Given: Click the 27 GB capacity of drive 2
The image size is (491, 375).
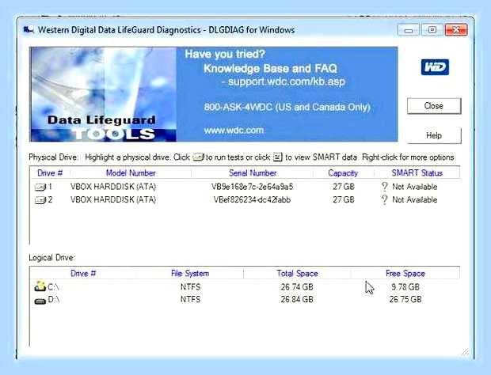Looking at the screenshot, I should click(x=344, y=199).
